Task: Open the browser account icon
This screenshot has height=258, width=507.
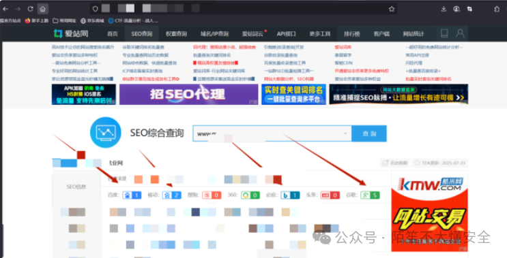Action: 457,9
